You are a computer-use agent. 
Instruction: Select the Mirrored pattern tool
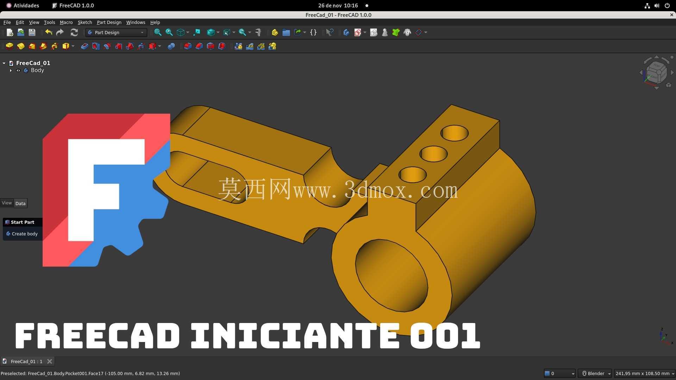tap(238, 46)
